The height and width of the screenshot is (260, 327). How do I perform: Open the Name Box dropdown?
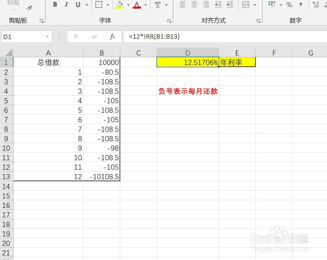click(47, 37)
